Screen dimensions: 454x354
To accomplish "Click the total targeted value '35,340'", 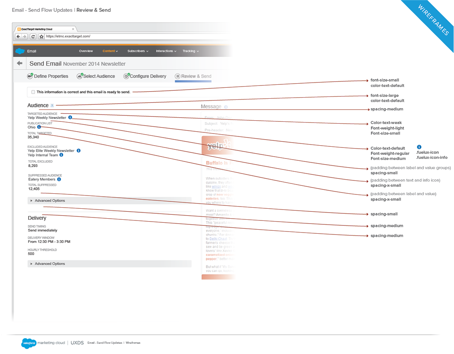I will pos(33,137).
